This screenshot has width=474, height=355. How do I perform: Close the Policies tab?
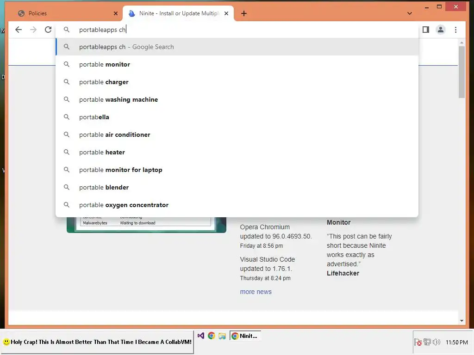pos(115,13)
